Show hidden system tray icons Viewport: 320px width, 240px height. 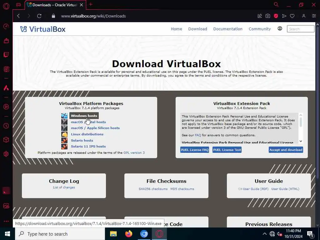(264, 234)
